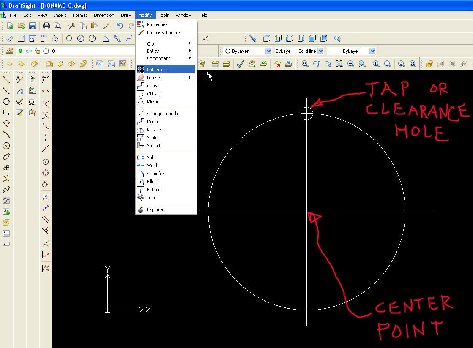This screenshot has width=473, height=348.
Task: Save drawing with the floppy disk icon
Action: [x=33, y=26]
